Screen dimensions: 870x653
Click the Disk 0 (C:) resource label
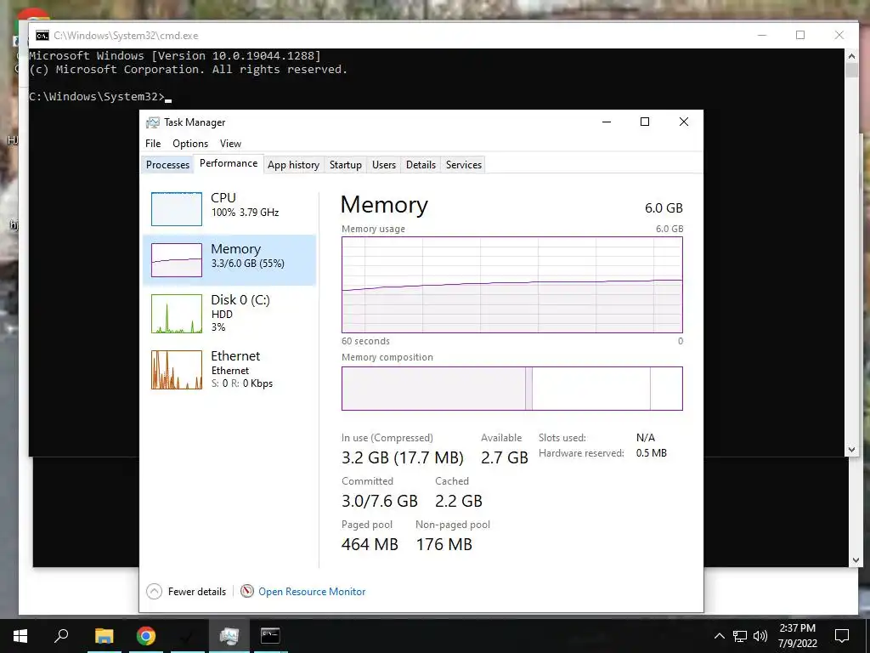240,300
